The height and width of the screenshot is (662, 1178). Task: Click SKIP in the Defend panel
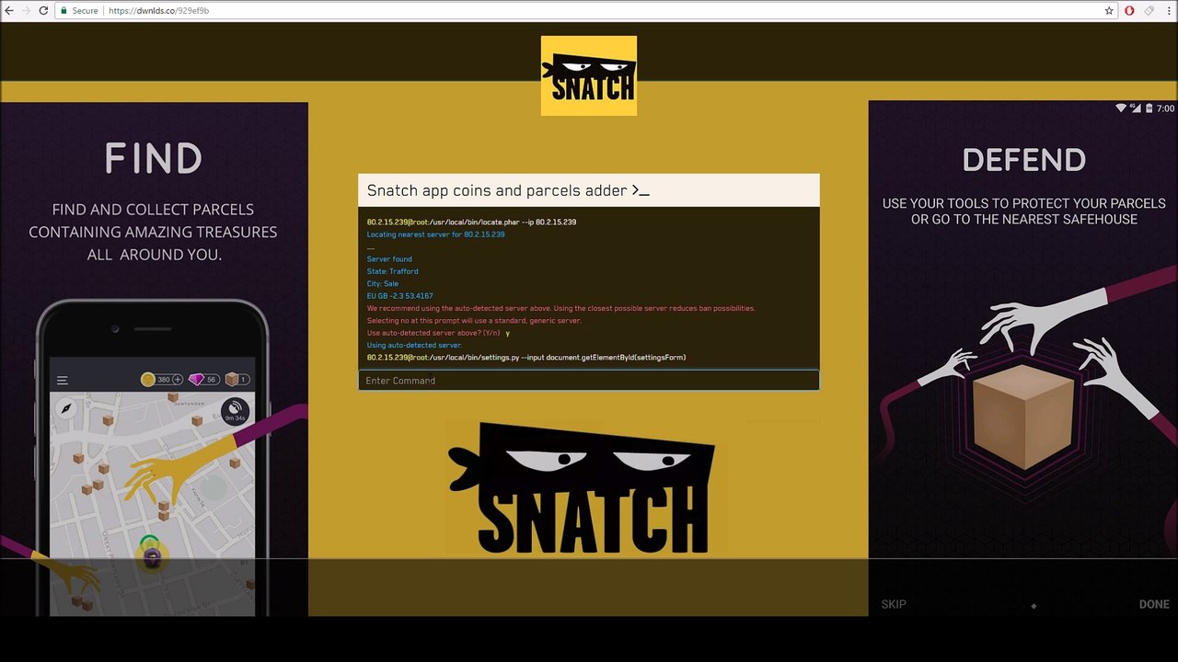(x=894, y=604)
